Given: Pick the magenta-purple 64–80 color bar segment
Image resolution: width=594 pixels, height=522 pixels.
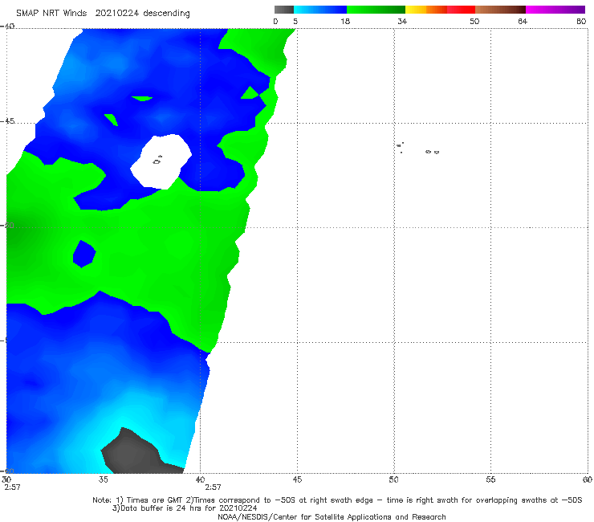Looking at the screenshot, I should tap(555, 10).
